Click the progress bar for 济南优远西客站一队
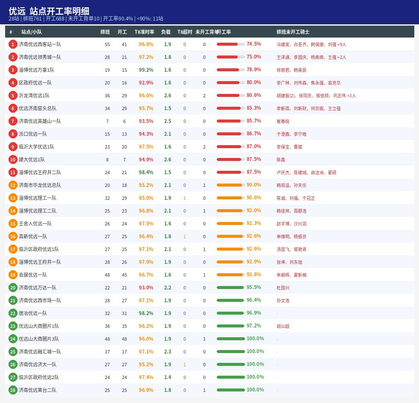The image size is (419, 403). point(230,44)
